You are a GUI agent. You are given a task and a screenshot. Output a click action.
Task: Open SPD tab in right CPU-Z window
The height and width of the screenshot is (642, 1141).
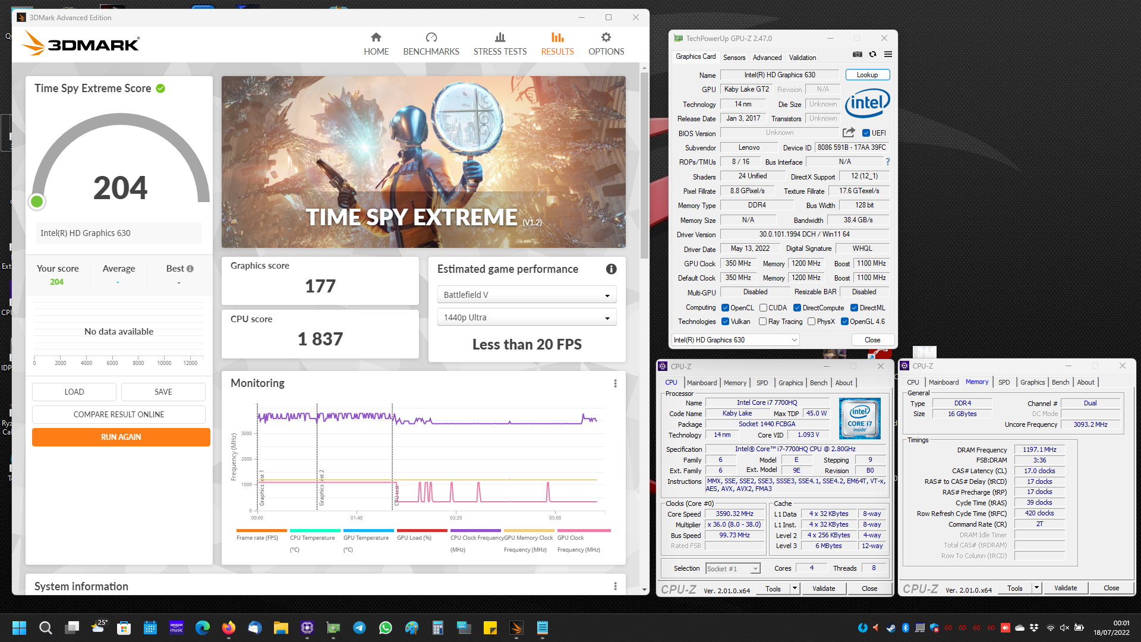coord(1004,382)
